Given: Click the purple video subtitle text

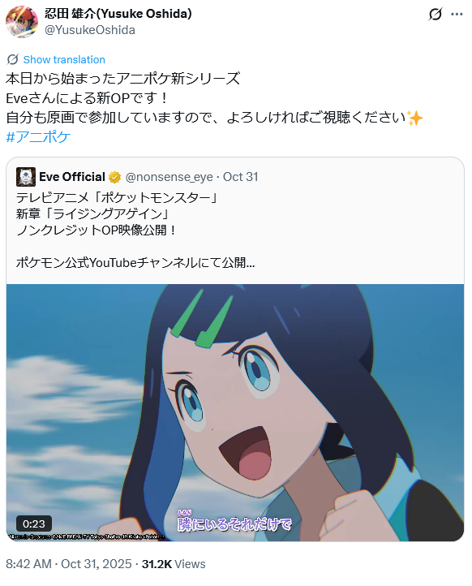Looking at the screenshot, I should click(x=234, y=521).
